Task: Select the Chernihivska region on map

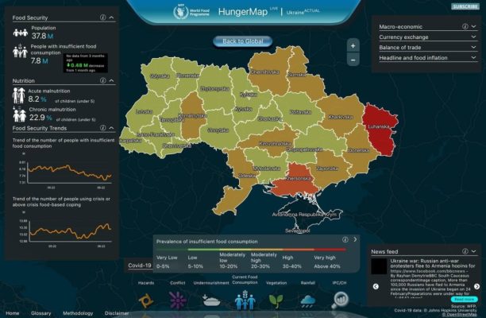Action: [268, 72]
